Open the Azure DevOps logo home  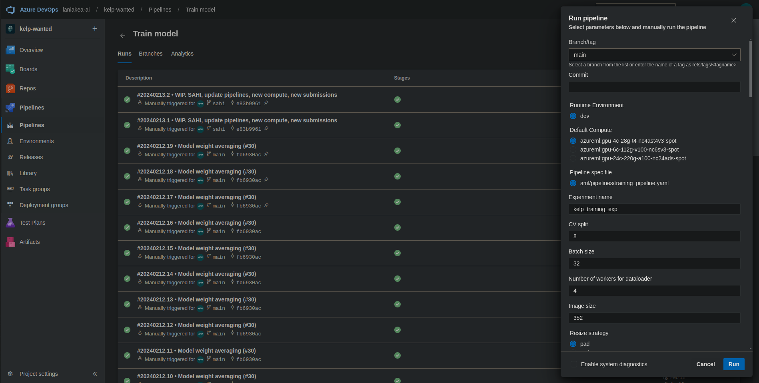[x=10, y=10]
